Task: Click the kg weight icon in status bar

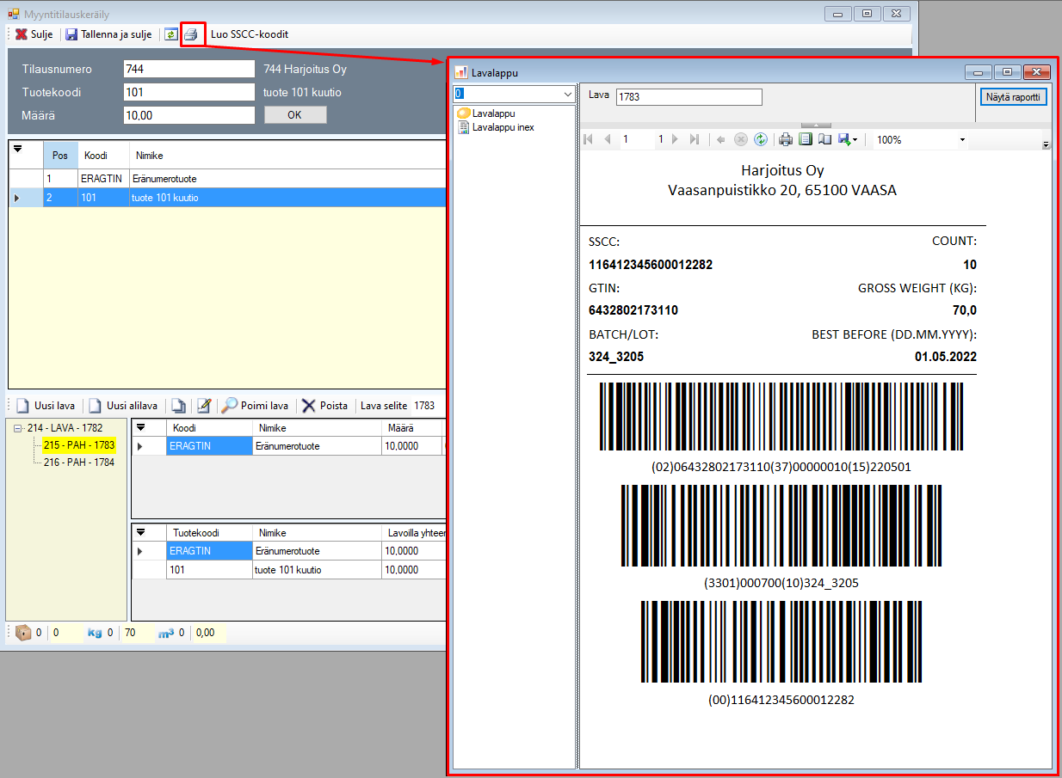Action: click(95, 634)
